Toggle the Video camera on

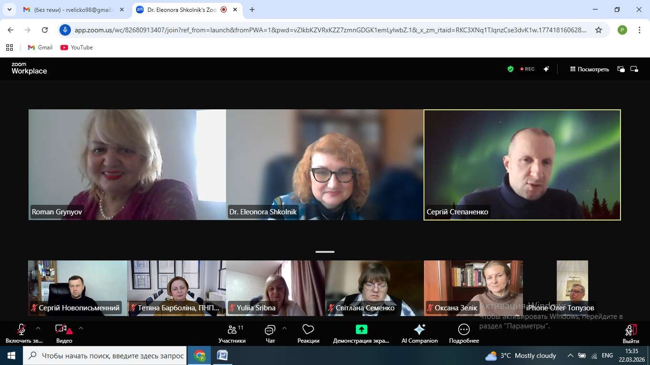pyautogui.click(x=61, y=329)
